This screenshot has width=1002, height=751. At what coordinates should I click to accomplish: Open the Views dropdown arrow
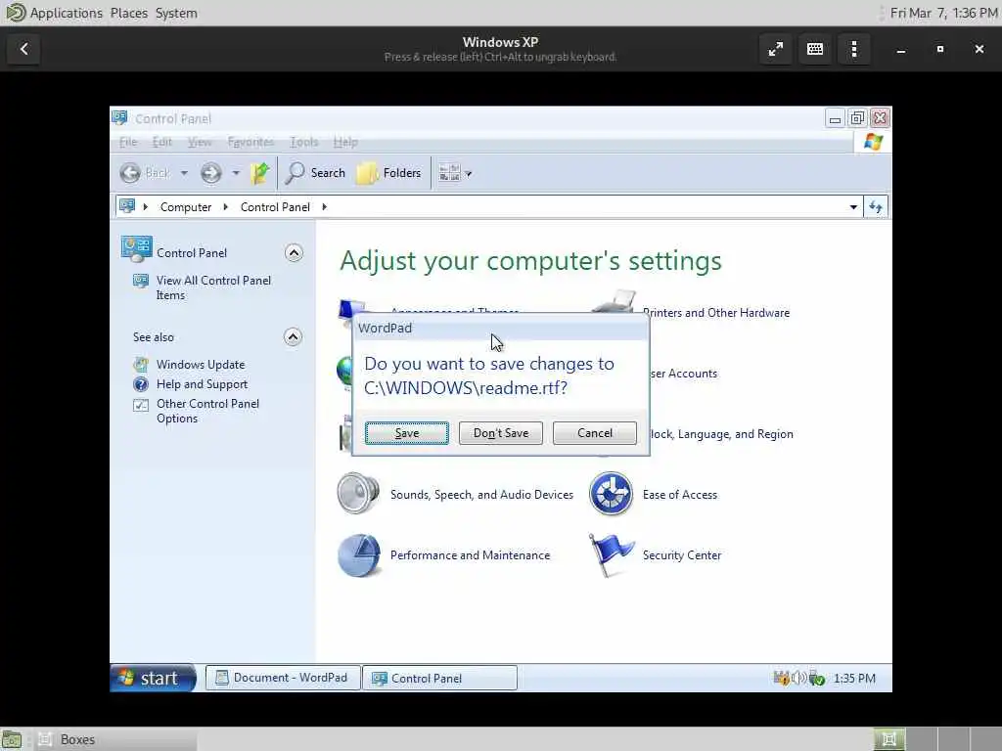(469, 173)
